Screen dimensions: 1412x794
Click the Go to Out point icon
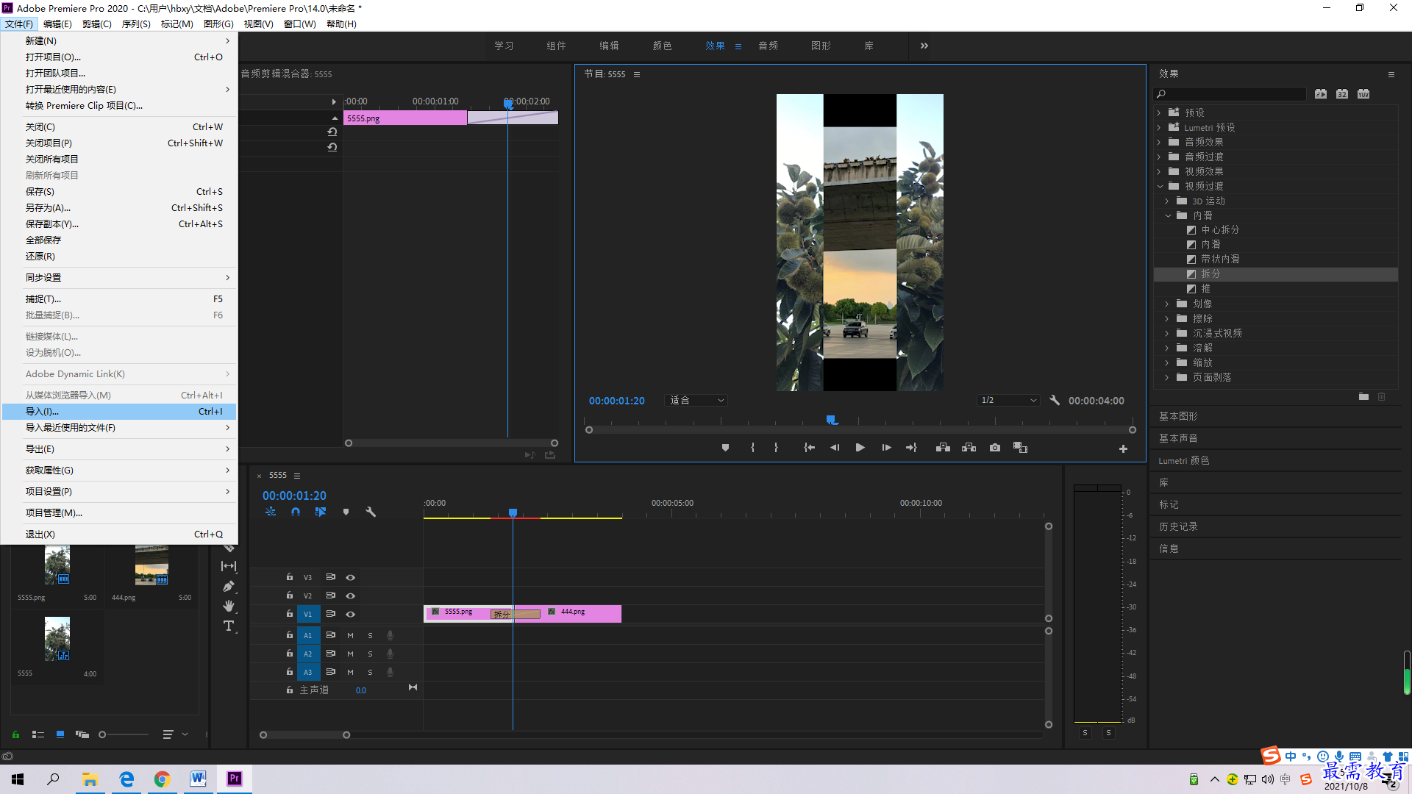911,448
